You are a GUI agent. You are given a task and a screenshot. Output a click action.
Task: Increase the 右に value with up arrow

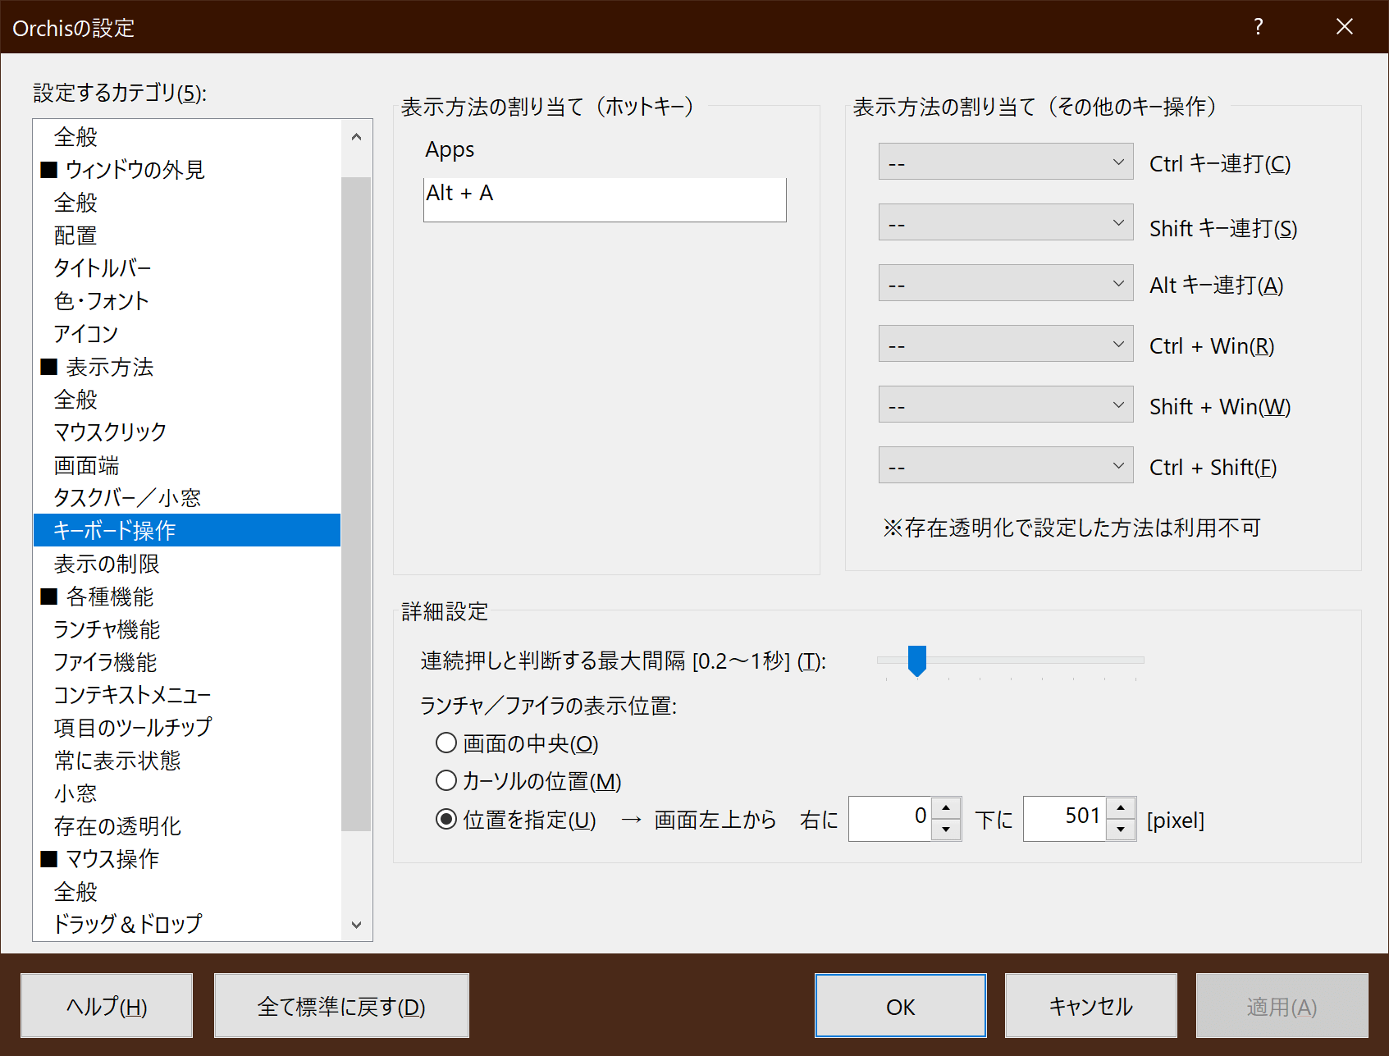click(946, 808)
